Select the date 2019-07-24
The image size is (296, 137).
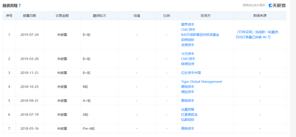[x=29, y=35]
